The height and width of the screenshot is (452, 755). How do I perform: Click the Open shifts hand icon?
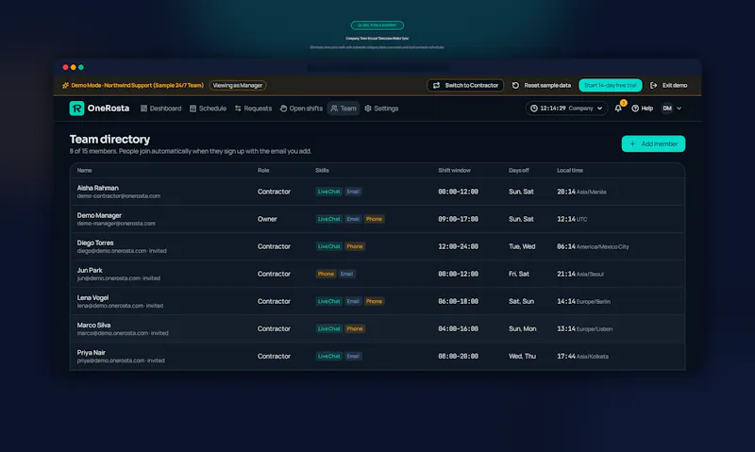click(x=283, y=109)
